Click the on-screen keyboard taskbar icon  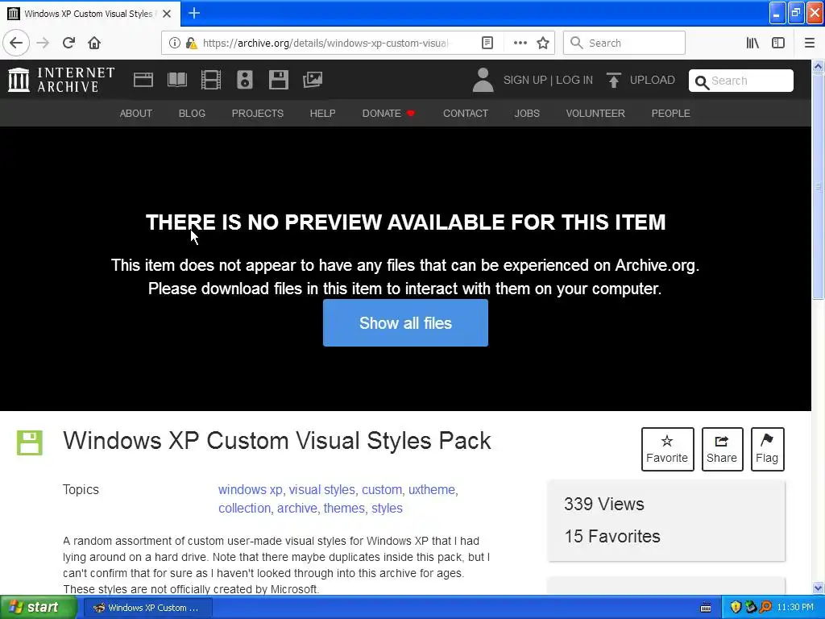pos(706,608)
